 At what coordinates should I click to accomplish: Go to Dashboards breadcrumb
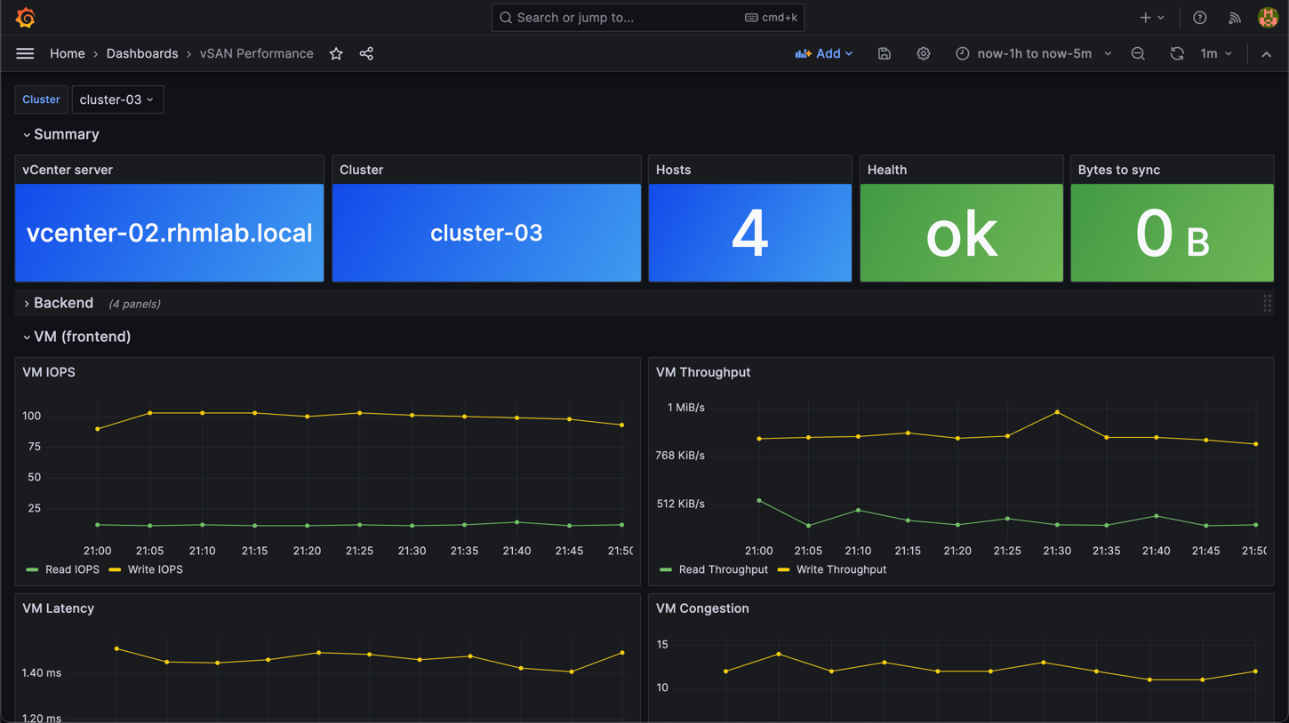point(142,54)
